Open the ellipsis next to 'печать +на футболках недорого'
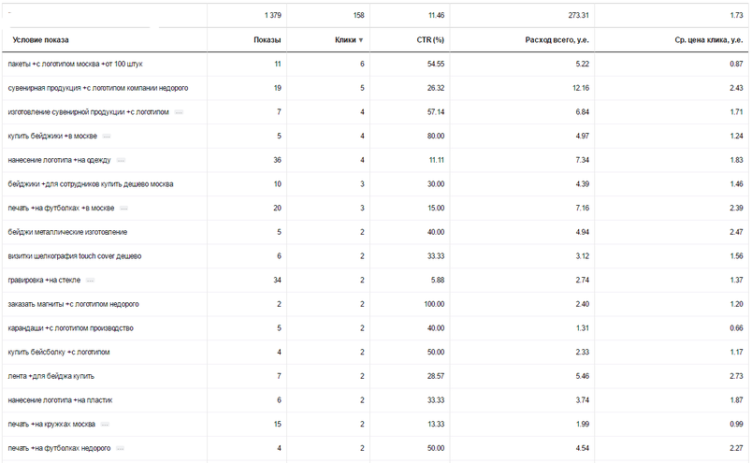This screenshot has width=752, height=463. tap(121, 448)
